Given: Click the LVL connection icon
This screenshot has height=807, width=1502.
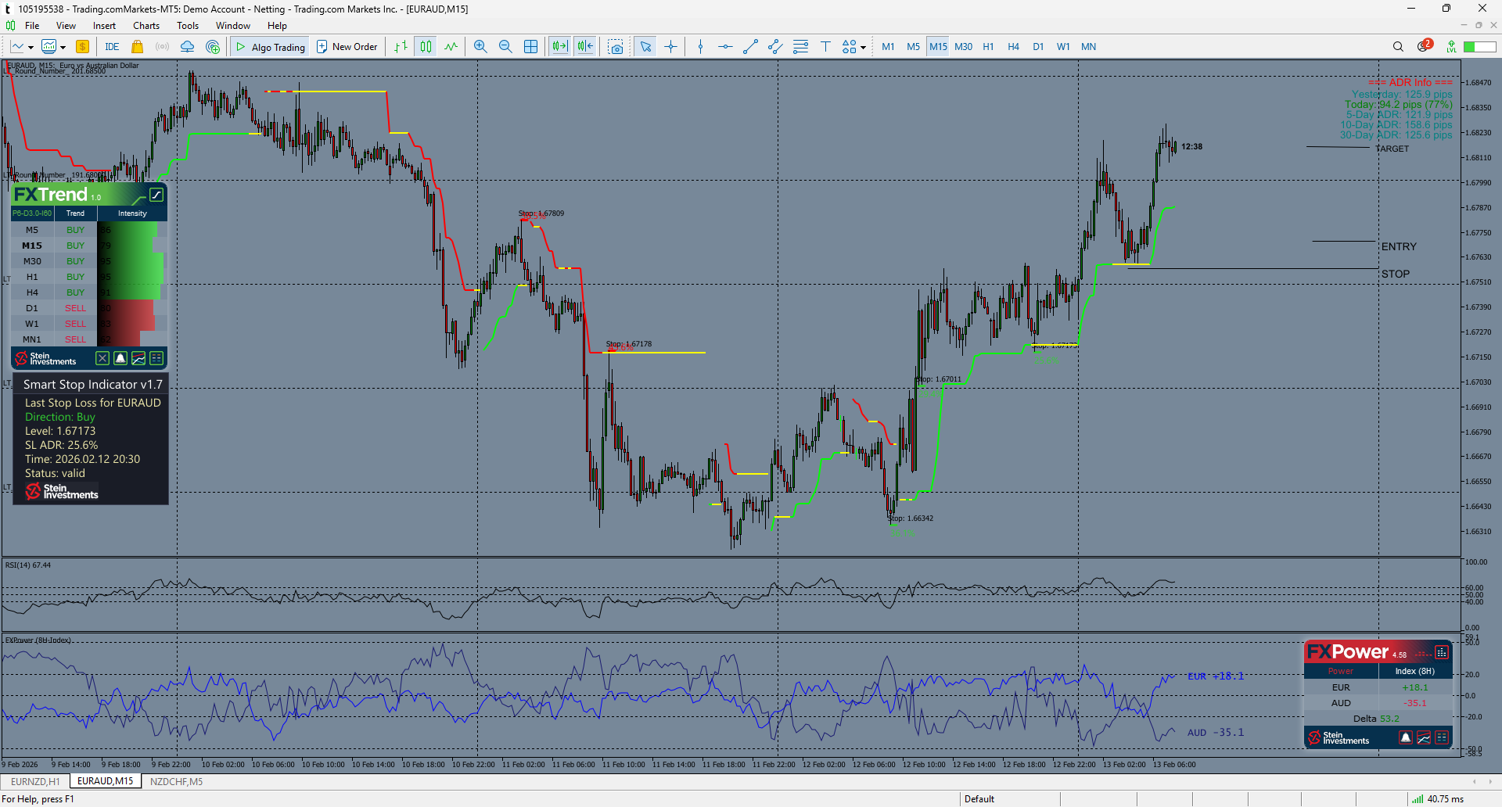Looking at the screenshot, I should pos(1451,47).
